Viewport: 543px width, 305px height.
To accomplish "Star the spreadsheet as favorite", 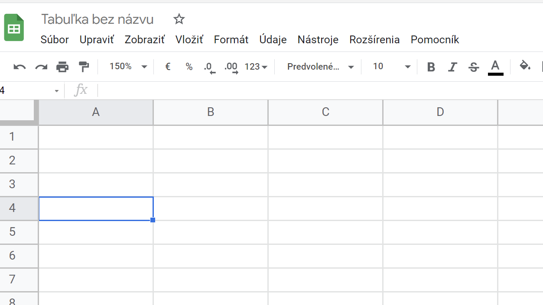I will coord(179,19).
